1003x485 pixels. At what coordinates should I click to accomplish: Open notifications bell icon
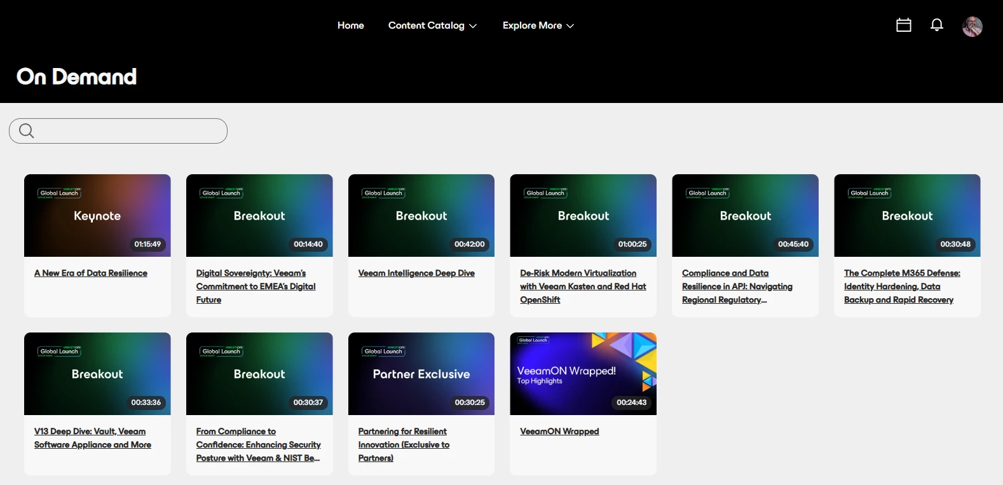pyautogui.click(x=936, y=25)
